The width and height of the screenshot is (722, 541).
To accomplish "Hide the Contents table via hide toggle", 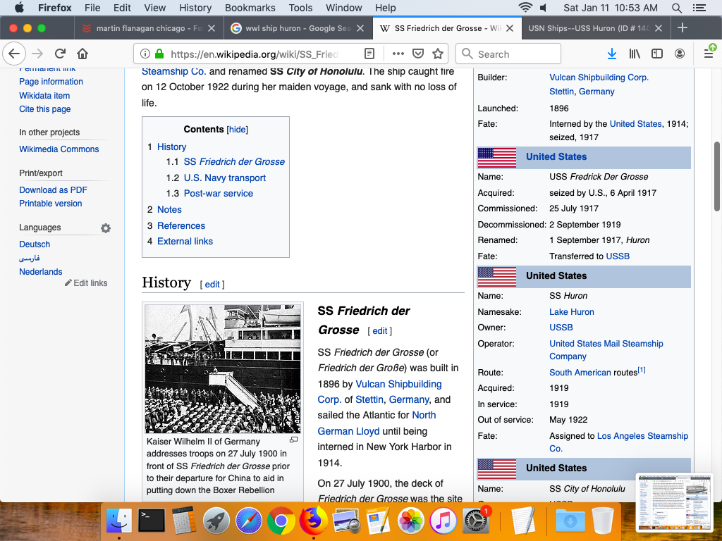I will pyautogui.click(x=238, y=130).
